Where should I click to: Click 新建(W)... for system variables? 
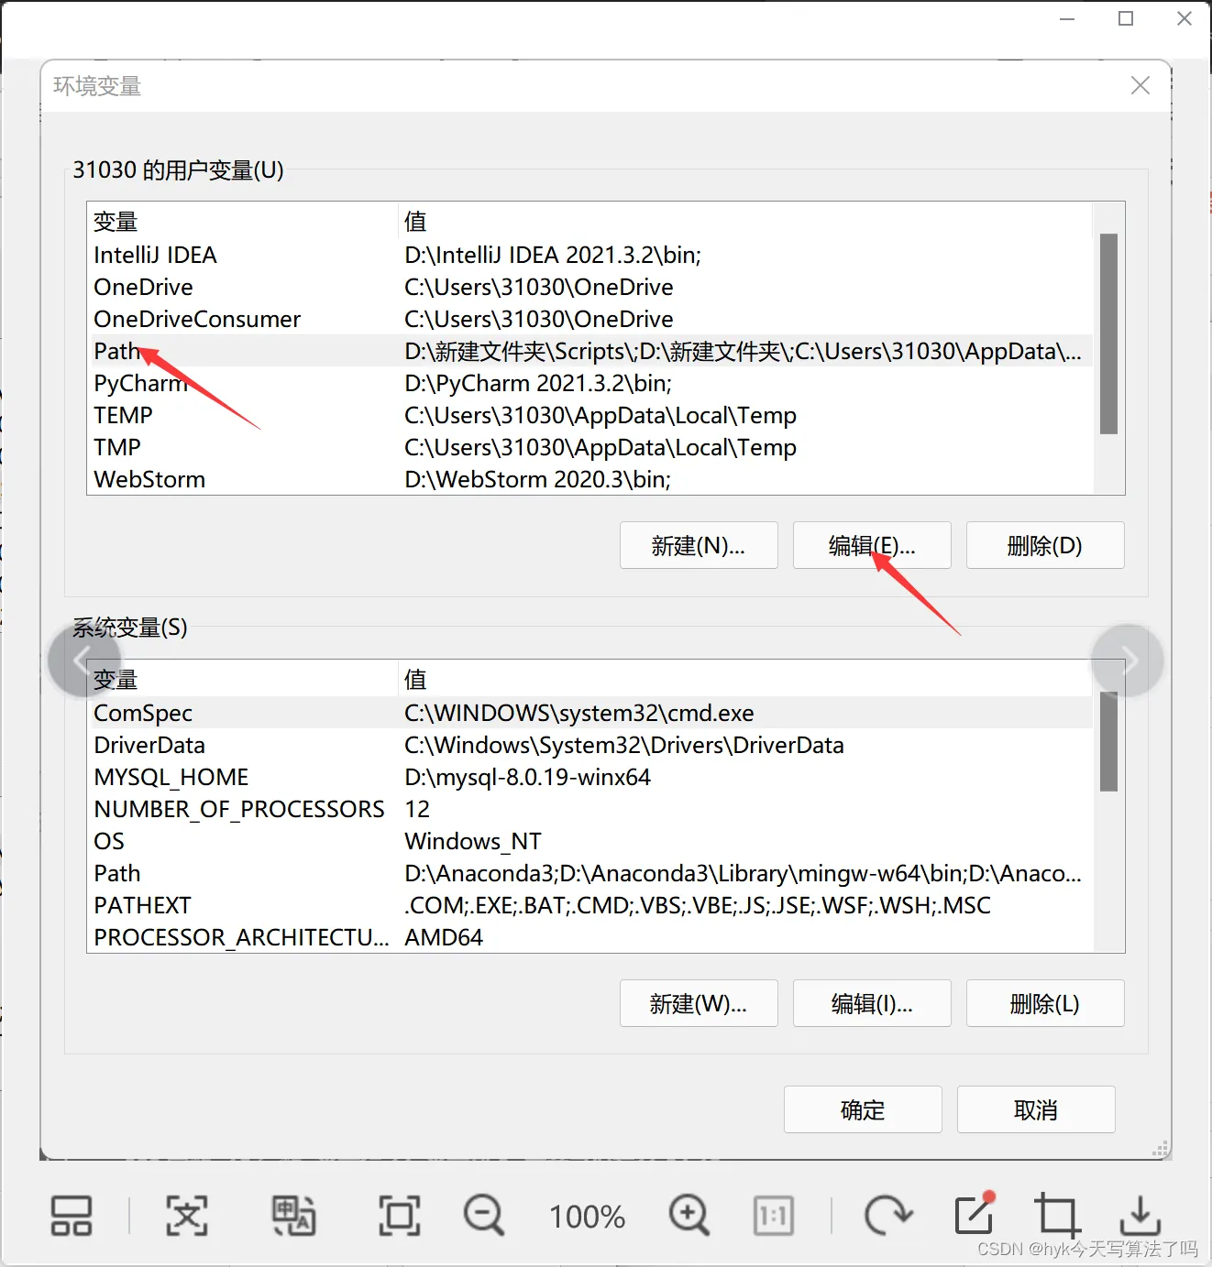(x=699, y=1003)
